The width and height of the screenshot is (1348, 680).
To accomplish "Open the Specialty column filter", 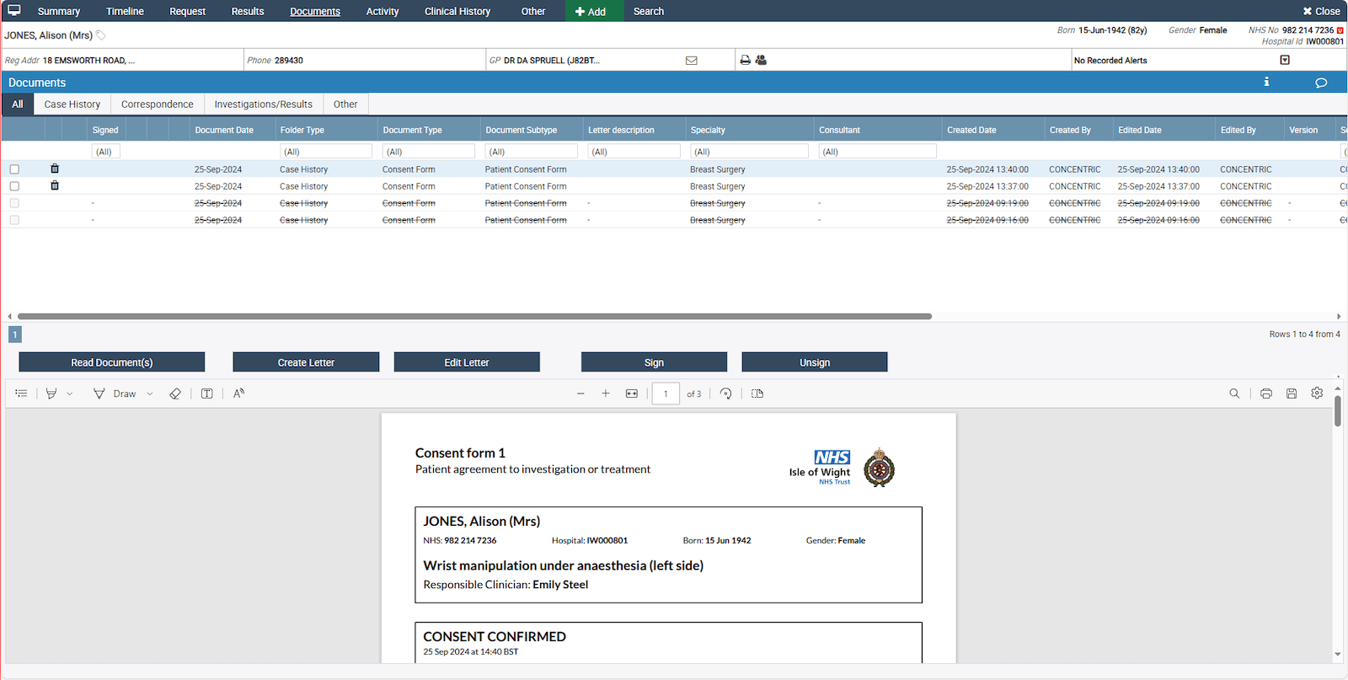I will click(x=750, y=152).
